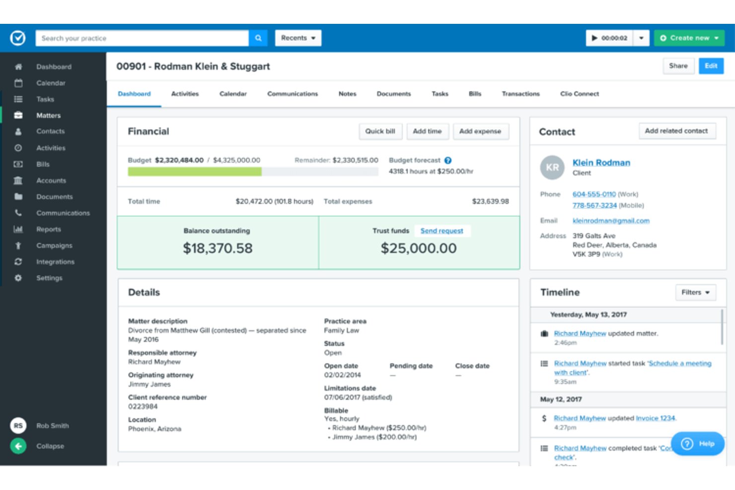Click Add related contact button

(x=676, y=131)
